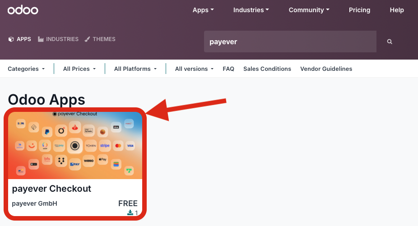Open the FAQ link
418x226 pixels.
pyautogui.click(x=228, y=69)
